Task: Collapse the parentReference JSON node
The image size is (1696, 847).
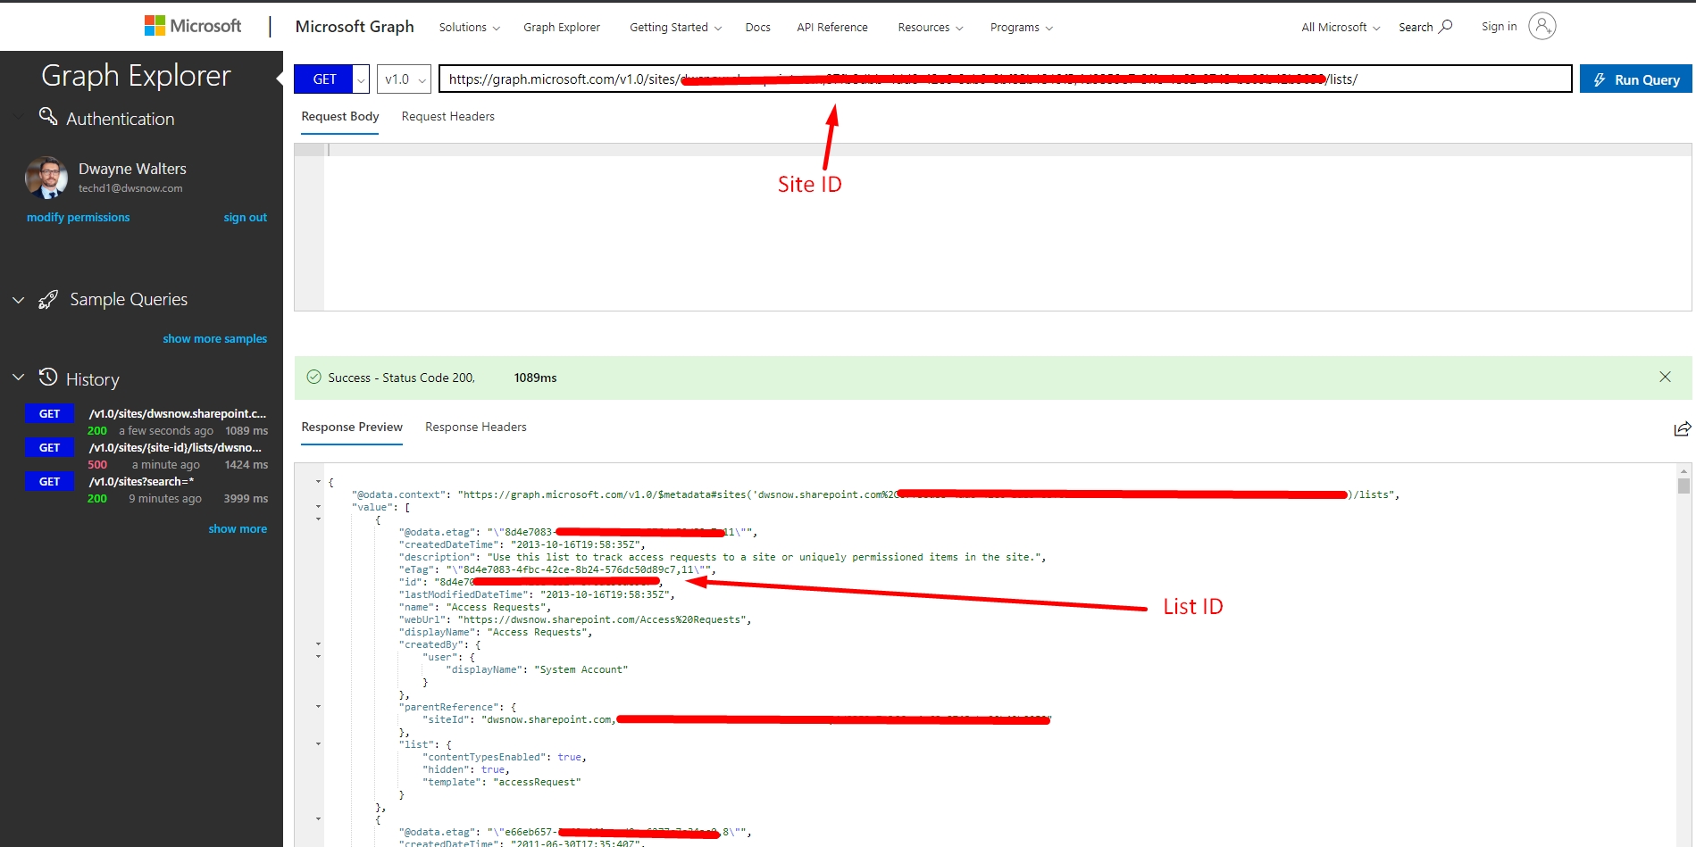Action: [319, 707]
